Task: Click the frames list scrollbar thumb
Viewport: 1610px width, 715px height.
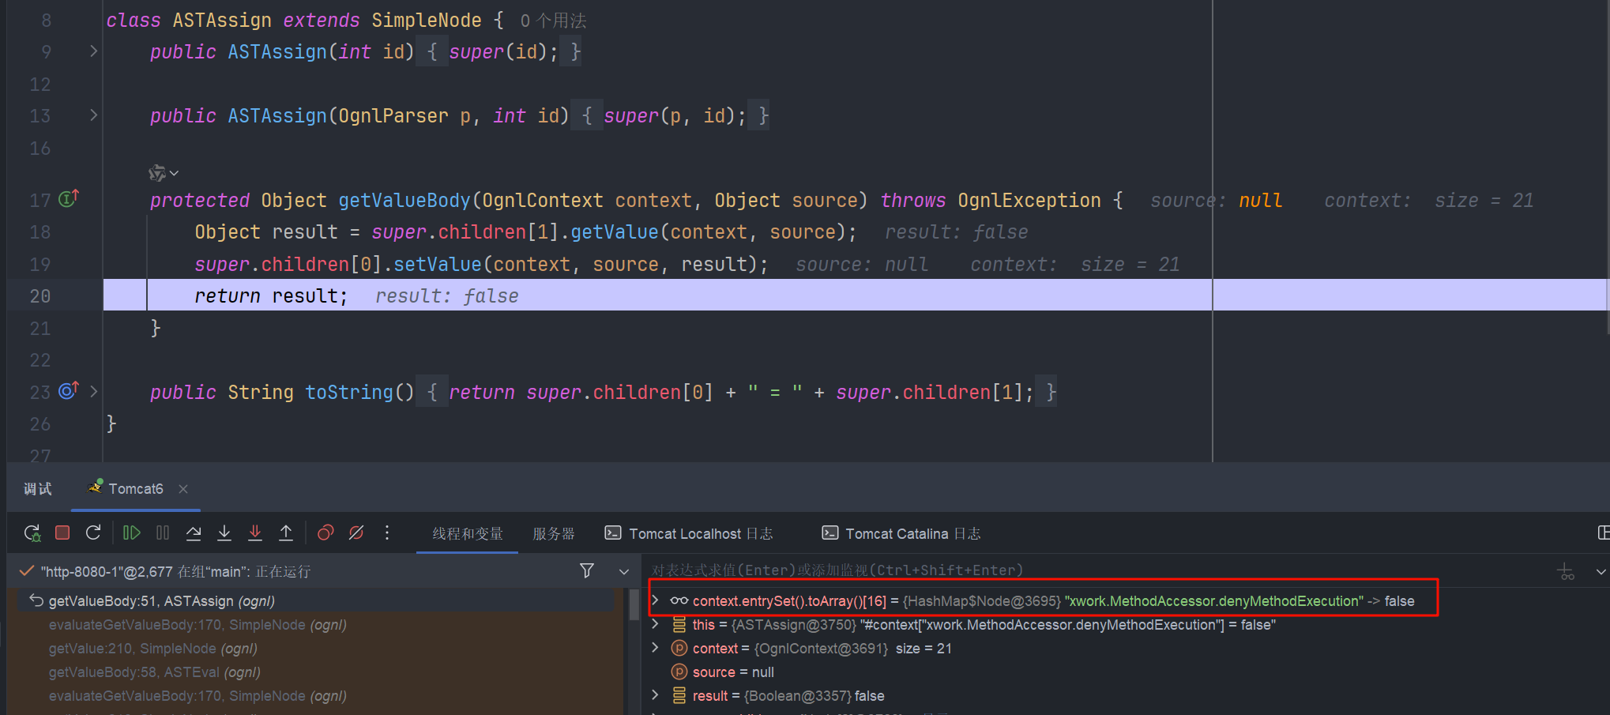Action: pyautogui.click(x=634, y=604)
